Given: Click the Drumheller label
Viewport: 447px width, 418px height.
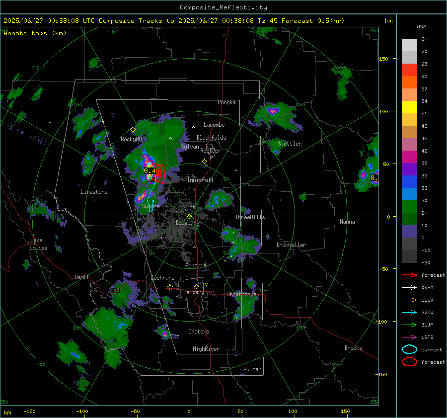Looking at the screenshot, I should (x=291, y=245).
